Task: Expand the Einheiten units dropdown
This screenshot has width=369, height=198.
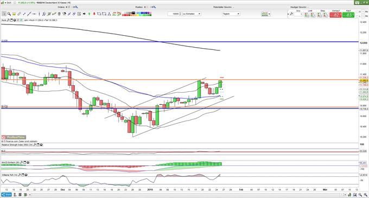Action: (192, 14)
